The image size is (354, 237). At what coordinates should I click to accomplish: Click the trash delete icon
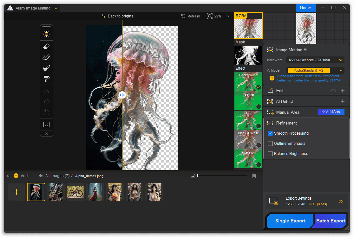point(254,176)
